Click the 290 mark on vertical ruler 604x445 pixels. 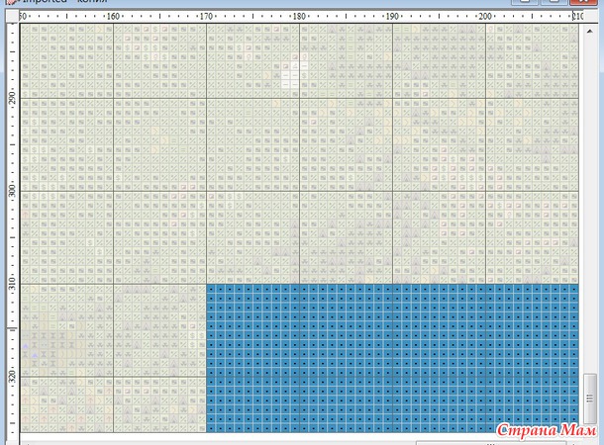coord(12,98)
